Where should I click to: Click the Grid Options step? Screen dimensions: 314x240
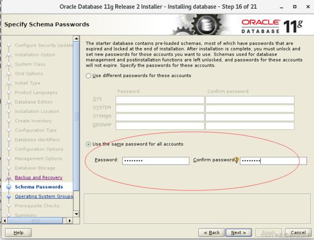point(29,74)
